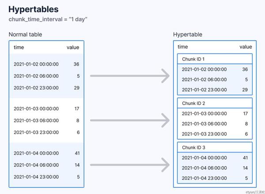Select the 2021-01-02 23:00:00 row in Chunk ID 1
This screenshot has height=194, width=265.
[x=215, y=90]
